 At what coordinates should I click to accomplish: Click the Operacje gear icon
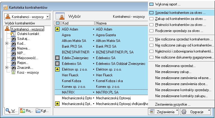[x=184, y=112]
